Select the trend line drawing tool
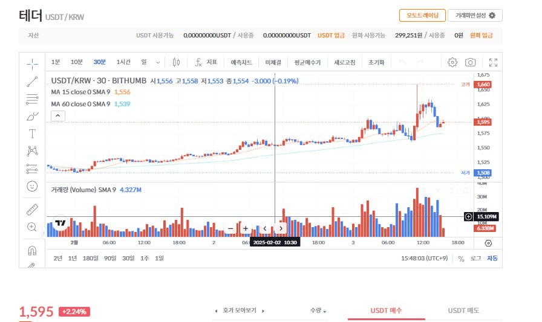The height and width of the screenshot is (322, 542). point(32,81)
